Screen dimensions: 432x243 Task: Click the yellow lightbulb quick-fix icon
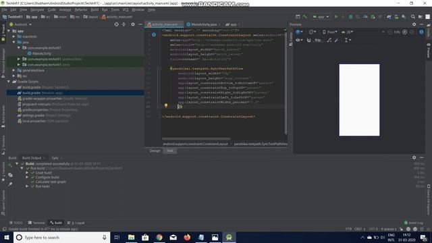[166, 105]
